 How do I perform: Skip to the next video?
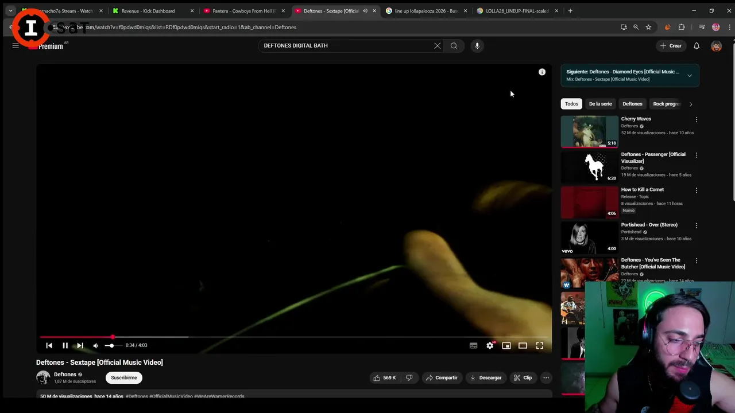click(80, 345)
